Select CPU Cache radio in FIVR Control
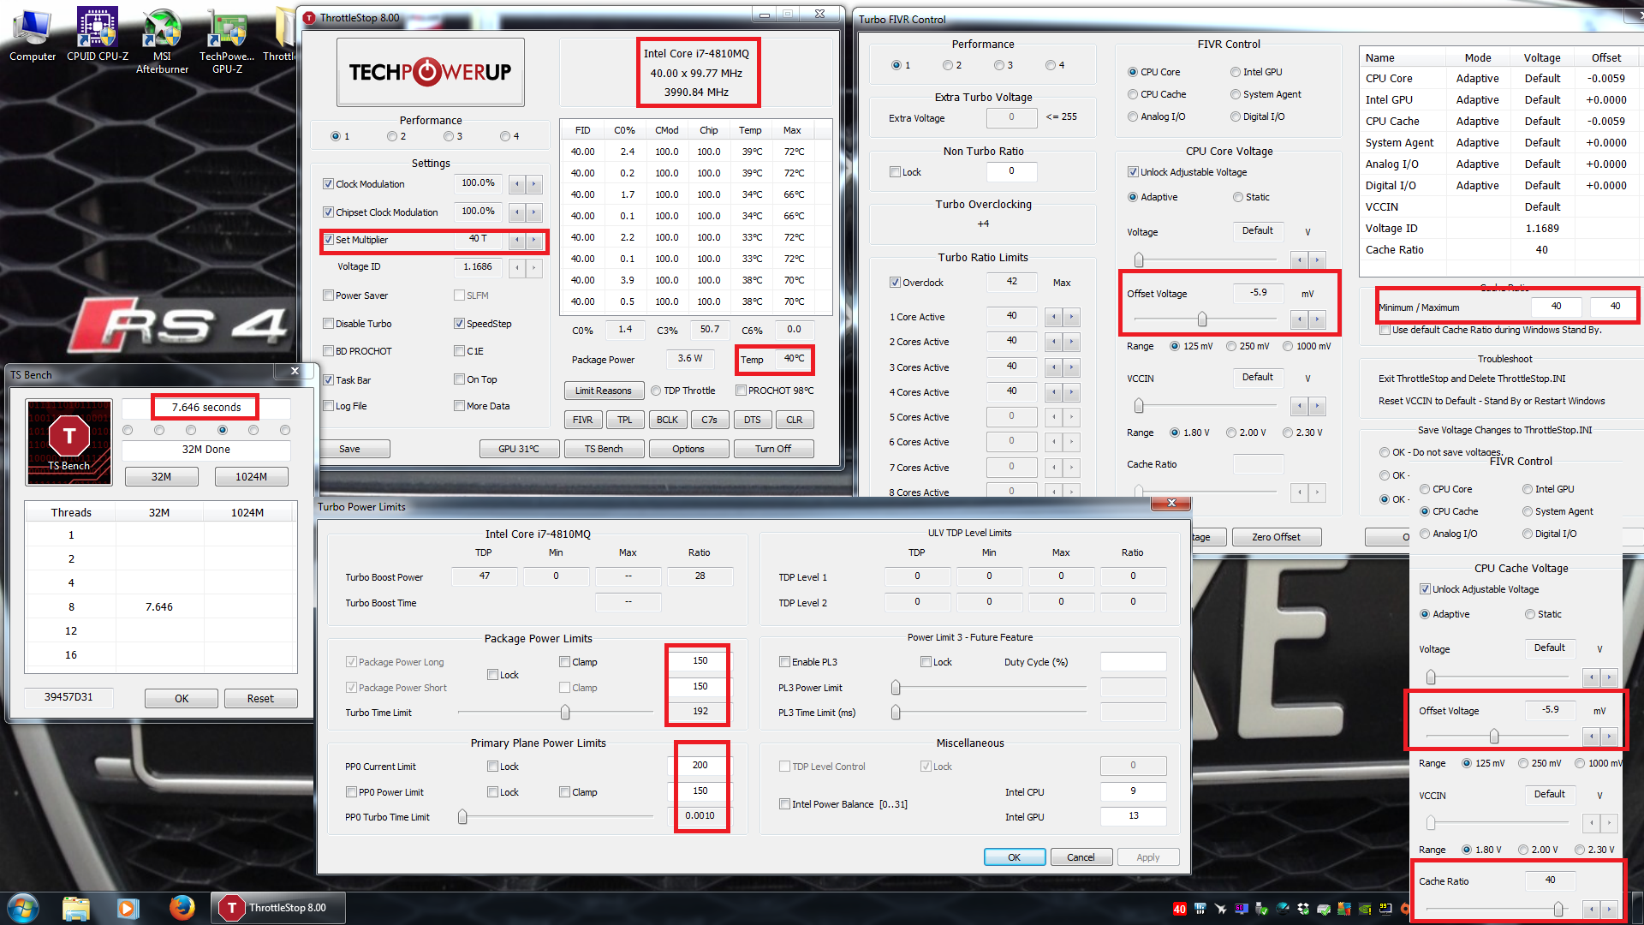1644x925 pixels. coord(1133,94)
